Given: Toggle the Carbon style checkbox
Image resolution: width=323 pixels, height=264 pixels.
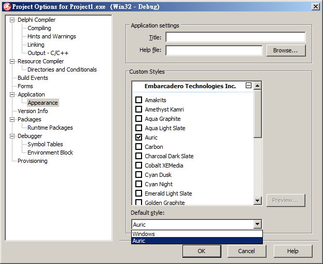Looking at the screenshot, I should pos(138,147).
